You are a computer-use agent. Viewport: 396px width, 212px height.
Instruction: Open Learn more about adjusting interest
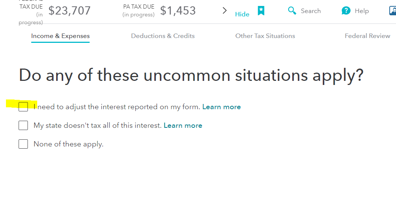pos(222,107)
